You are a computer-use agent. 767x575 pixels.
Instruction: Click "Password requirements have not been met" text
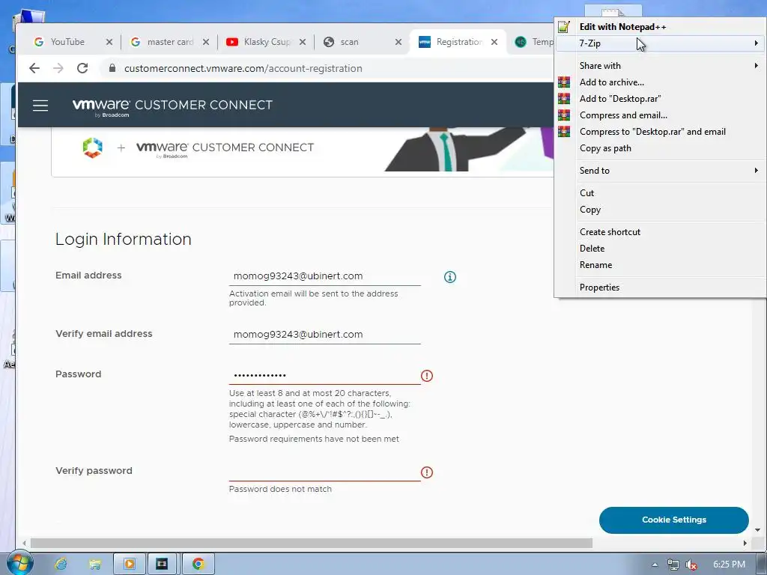(x=314, y=439)
